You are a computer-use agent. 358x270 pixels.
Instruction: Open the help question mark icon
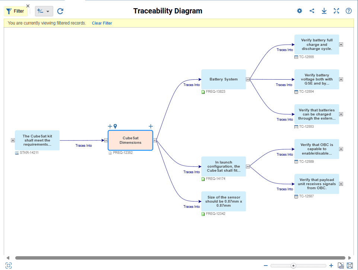[x=349, y=11]
